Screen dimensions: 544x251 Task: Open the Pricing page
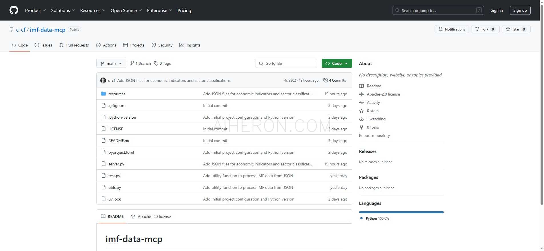pos(184,10)
